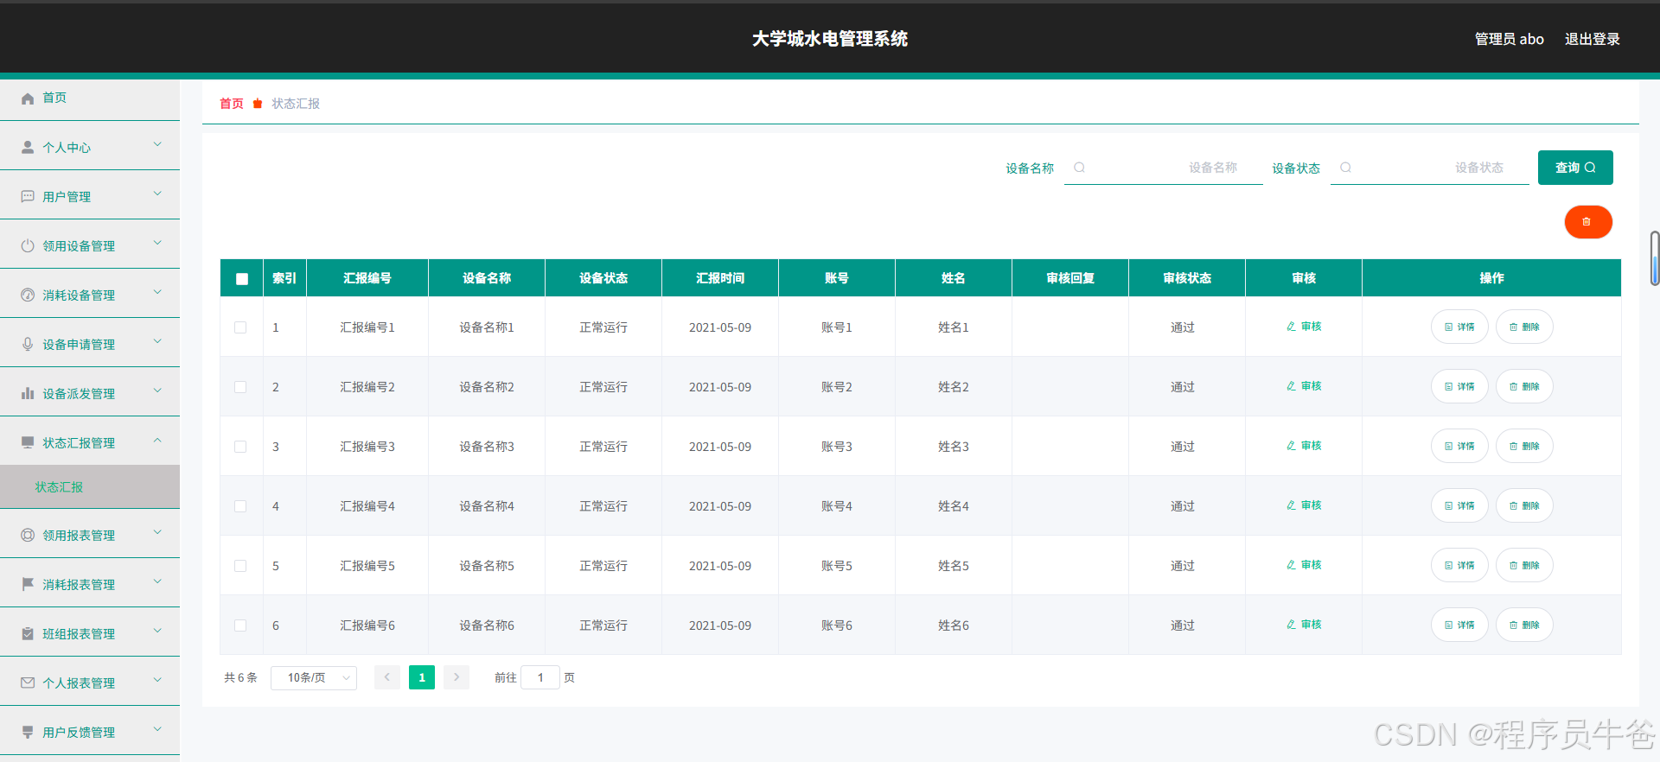Expand the 消耗设备管理 chevron
Image resolution: width=1660 pixels, height=762 pixels.
[x=157, y=292]
